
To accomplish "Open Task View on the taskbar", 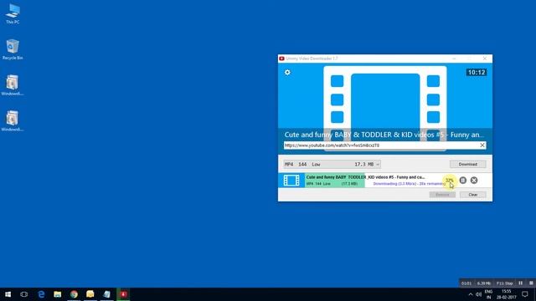I will [x=24, y=294].
